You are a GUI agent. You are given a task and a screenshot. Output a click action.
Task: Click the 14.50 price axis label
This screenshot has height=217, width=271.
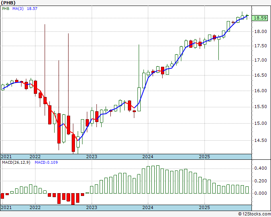(x=261, y=140)
